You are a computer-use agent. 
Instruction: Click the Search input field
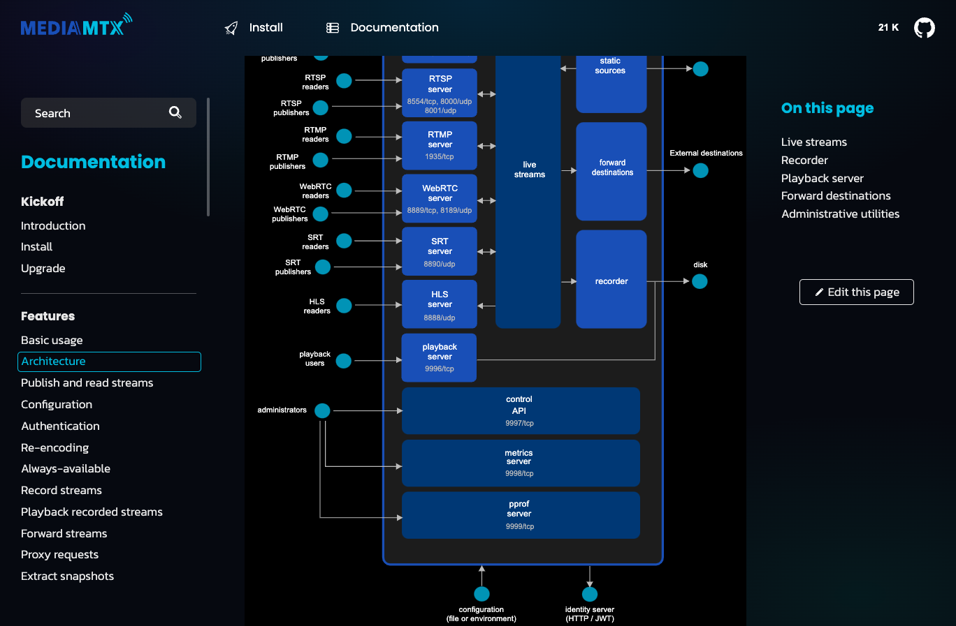(108, 113)
